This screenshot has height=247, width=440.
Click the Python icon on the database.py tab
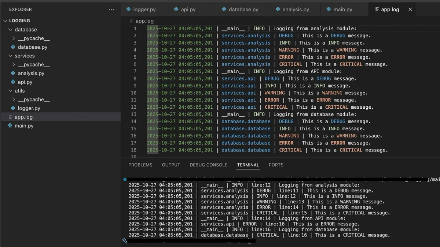pyautogui.click(x=224, y=10)
